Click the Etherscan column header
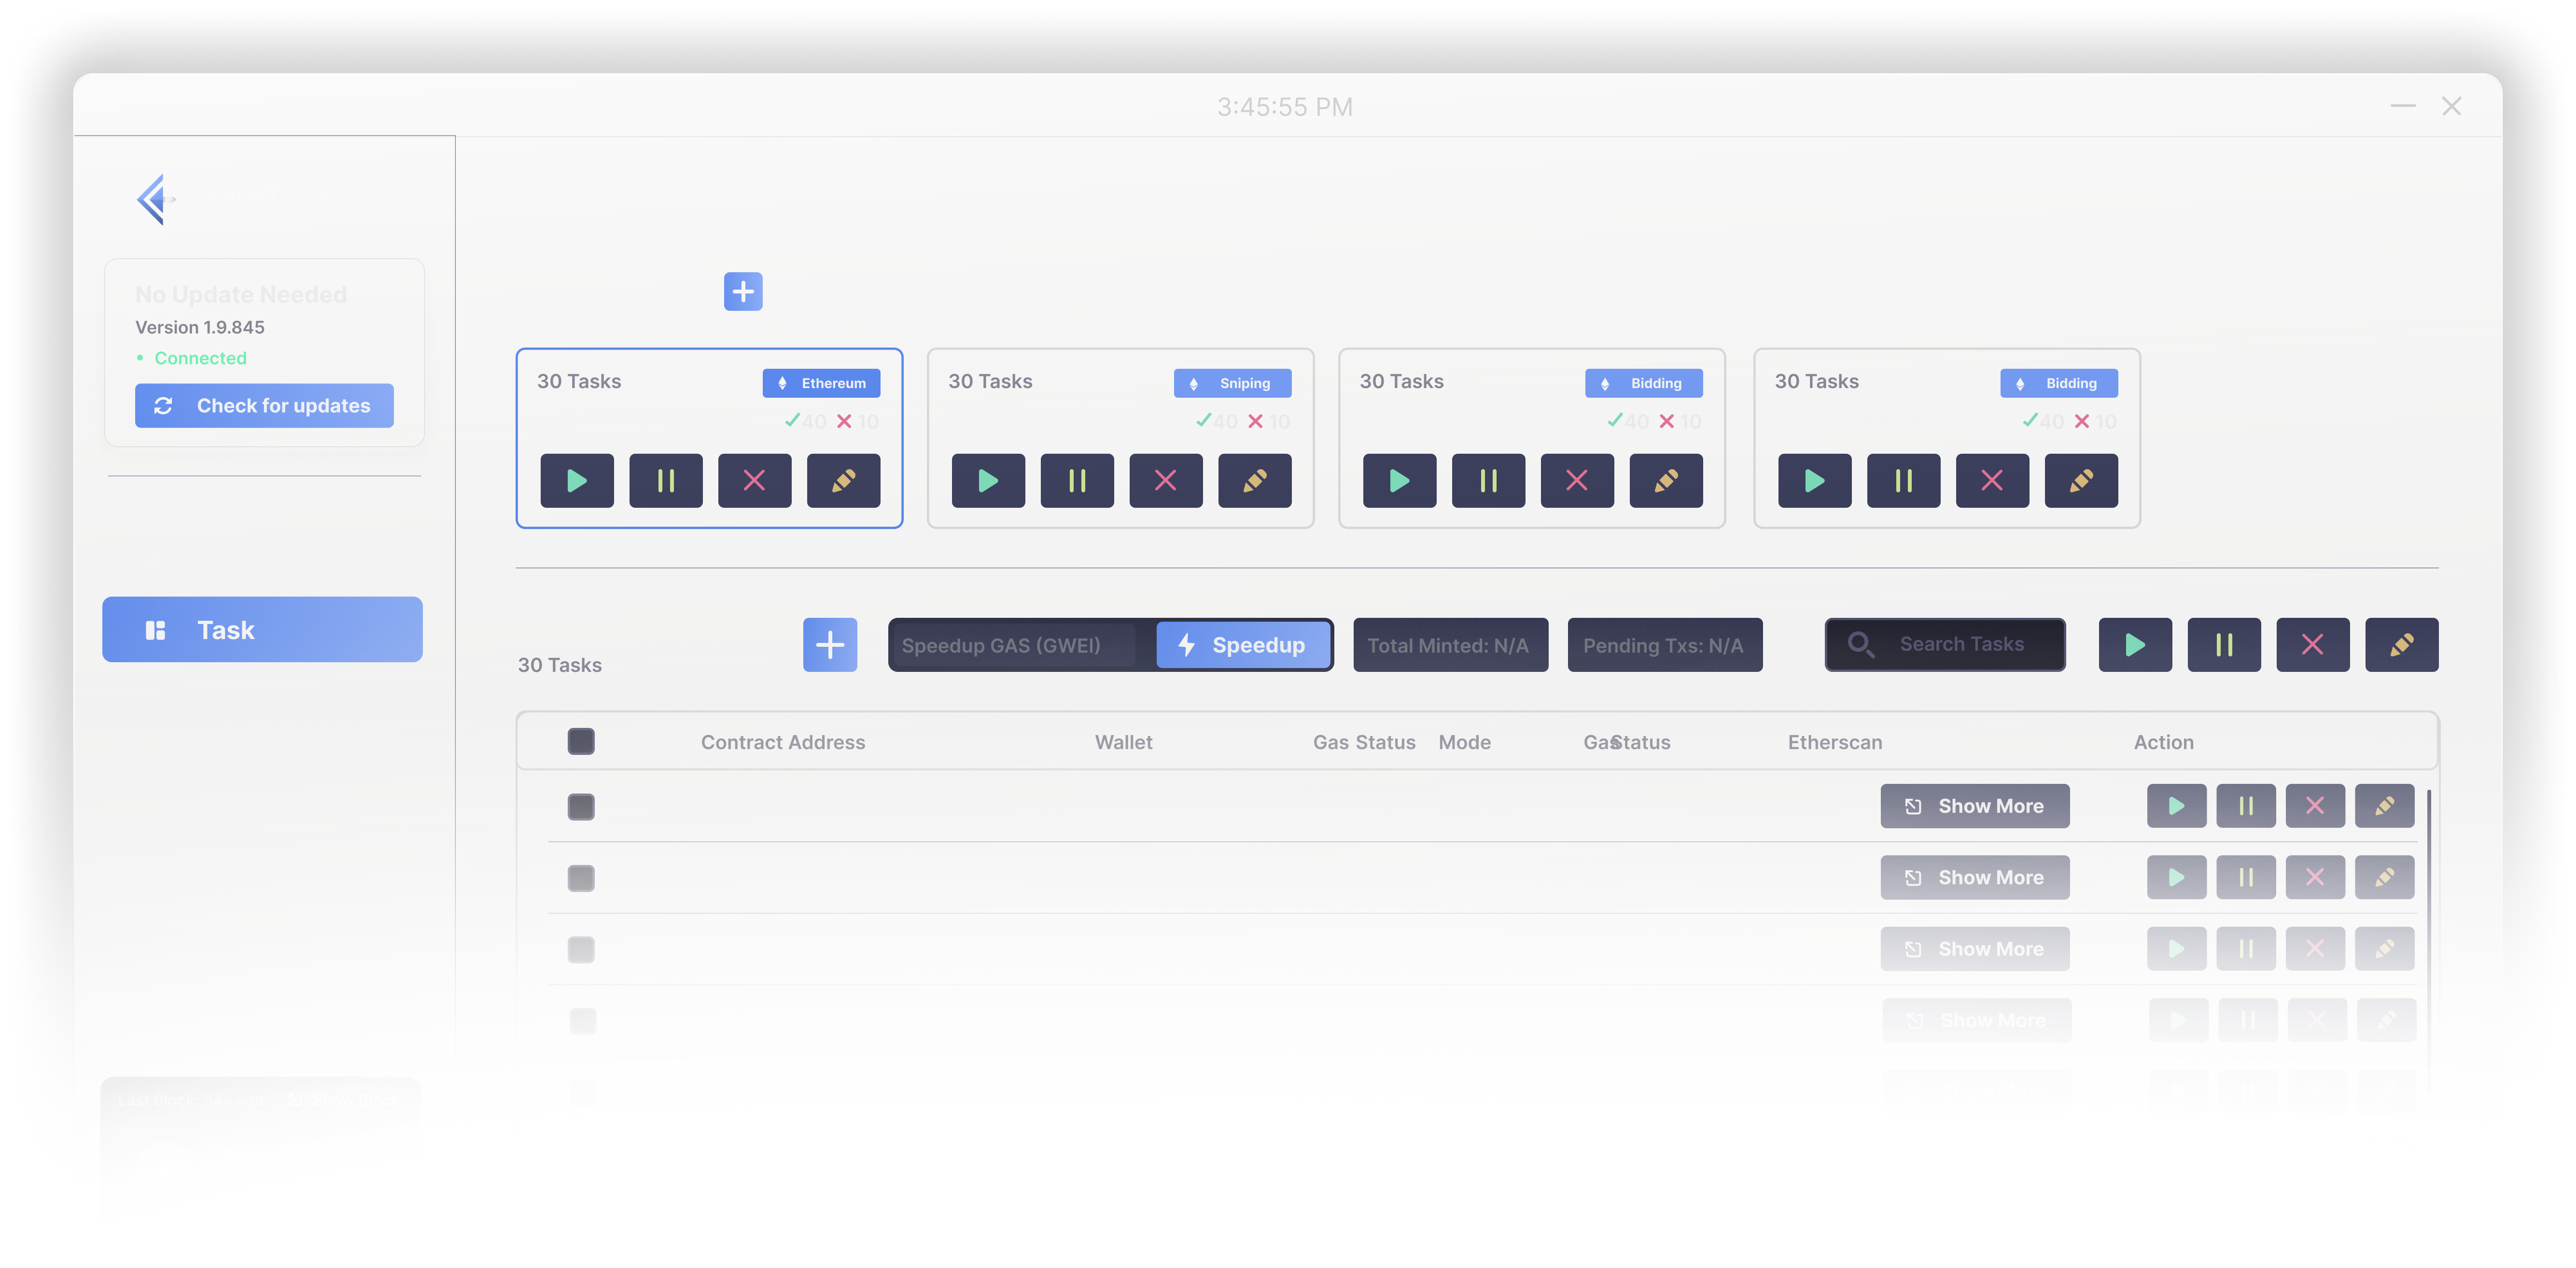The height and width of the screenshot is (1268, 2576). tap(1835, 742)
